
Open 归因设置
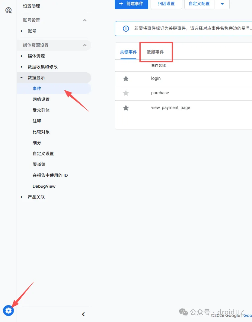[166, 4]
